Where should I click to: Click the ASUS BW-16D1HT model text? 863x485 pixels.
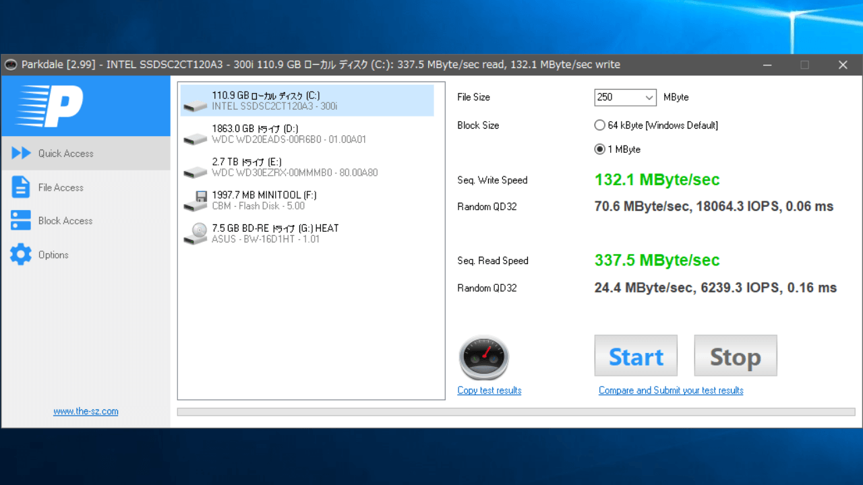coord(266,239)
